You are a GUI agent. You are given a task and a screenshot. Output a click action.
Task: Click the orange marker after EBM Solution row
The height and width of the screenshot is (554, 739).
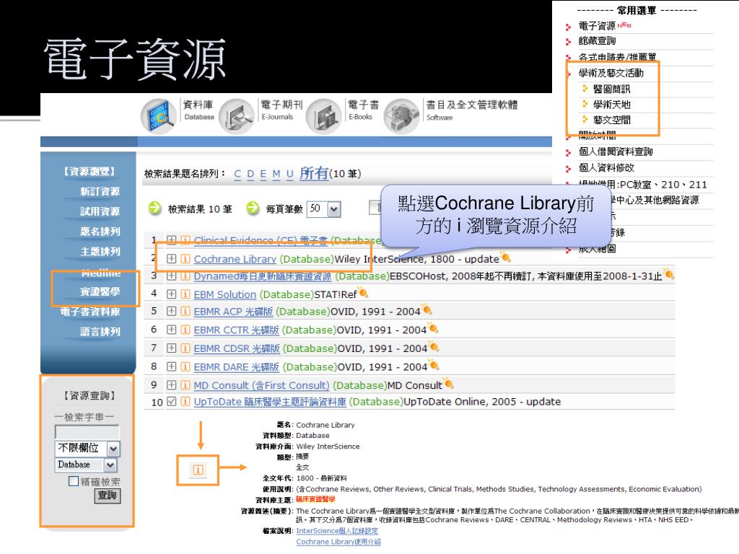[x=364, y=293]
